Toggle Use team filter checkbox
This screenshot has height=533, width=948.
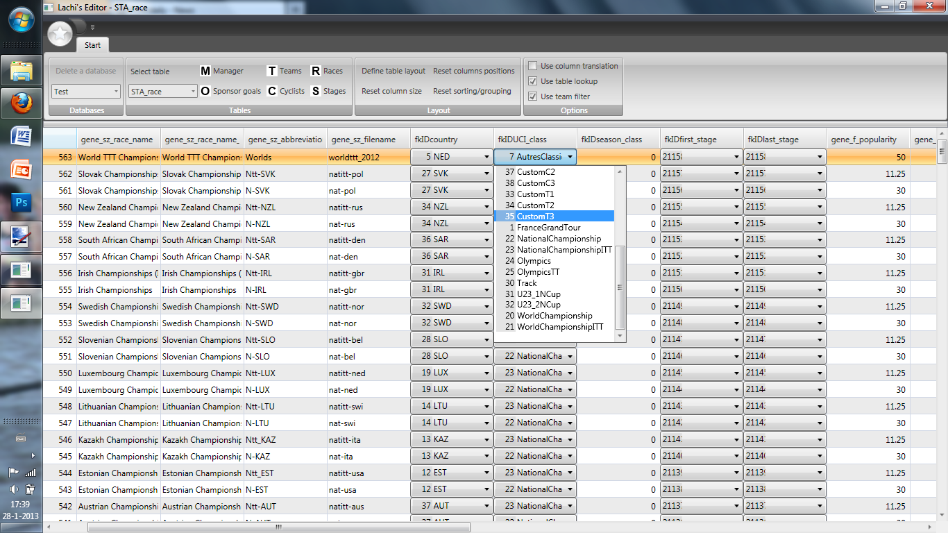click(x=533, y=96)
